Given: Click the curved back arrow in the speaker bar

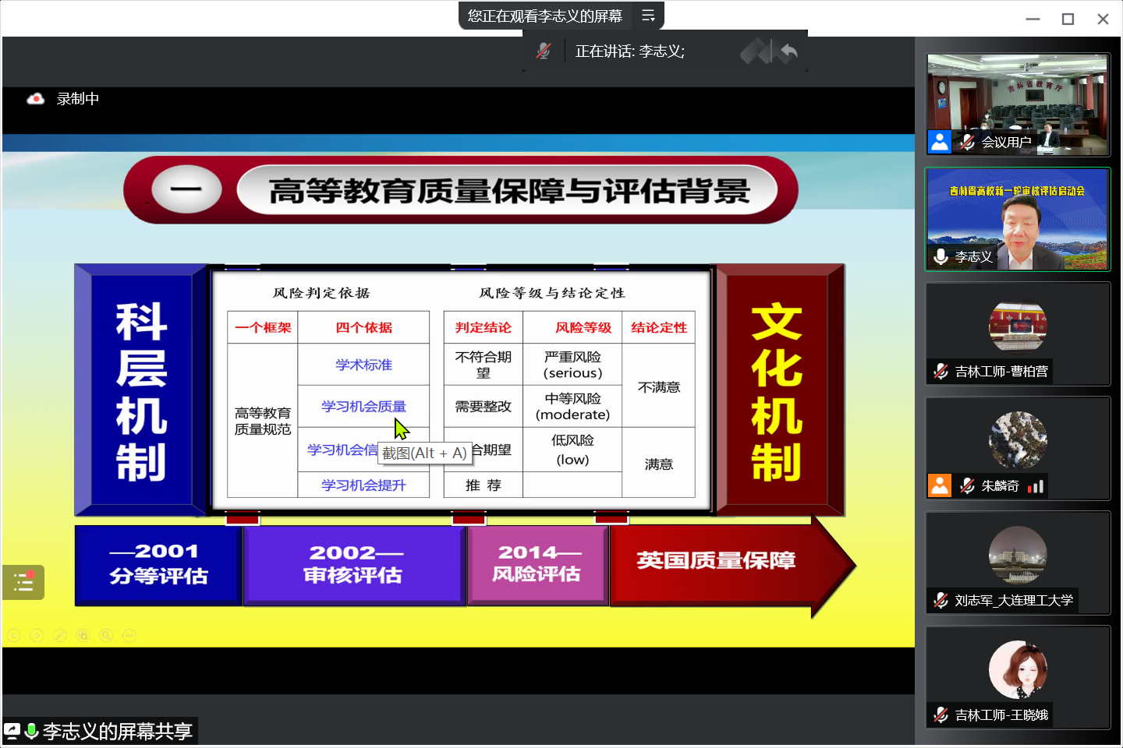Looking at the screenshot, I should tap(788, 52).
